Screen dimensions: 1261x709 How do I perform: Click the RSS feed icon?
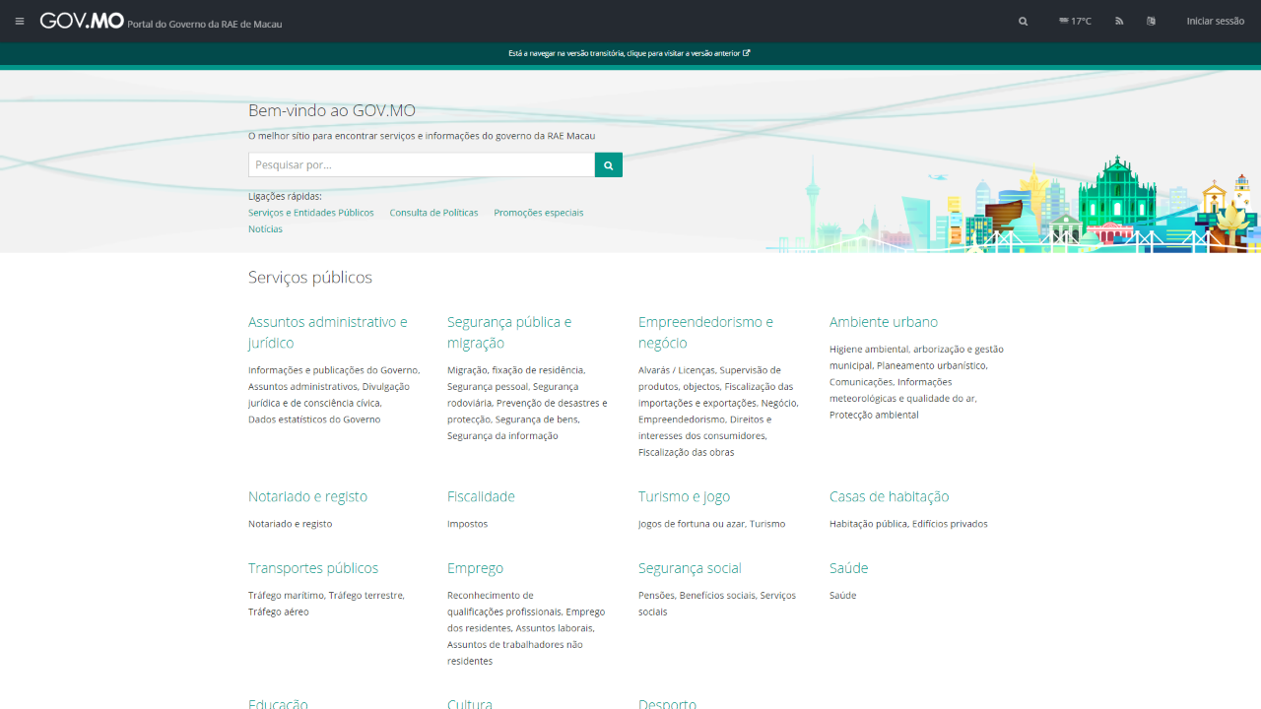pos(1119,21)
